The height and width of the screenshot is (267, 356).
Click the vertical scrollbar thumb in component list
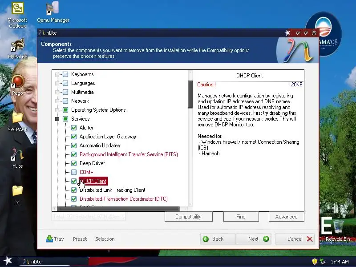[190, 94]
